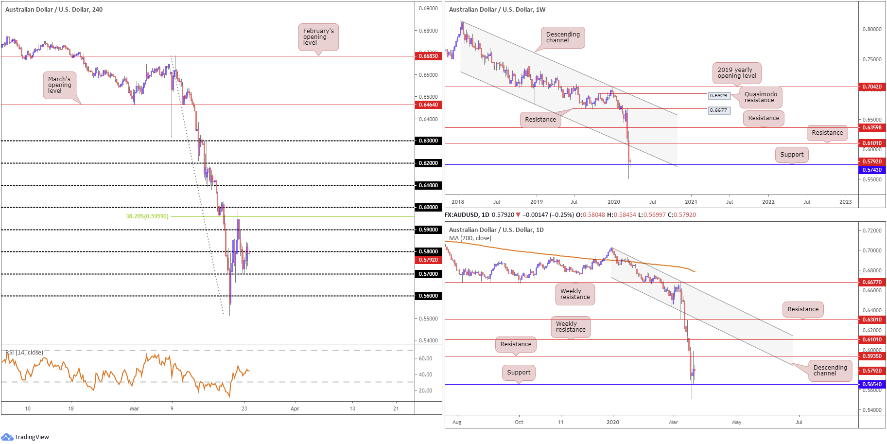The height and width of the screenshot is (444, 887).
Task: Select the weekly Descending channel callout
Action: pos(563,37)
